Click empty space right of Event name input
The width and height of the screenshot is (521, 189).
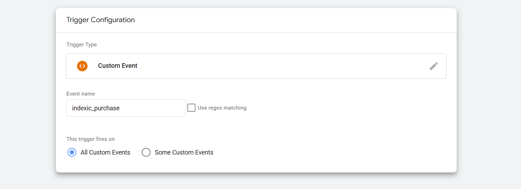334,108
